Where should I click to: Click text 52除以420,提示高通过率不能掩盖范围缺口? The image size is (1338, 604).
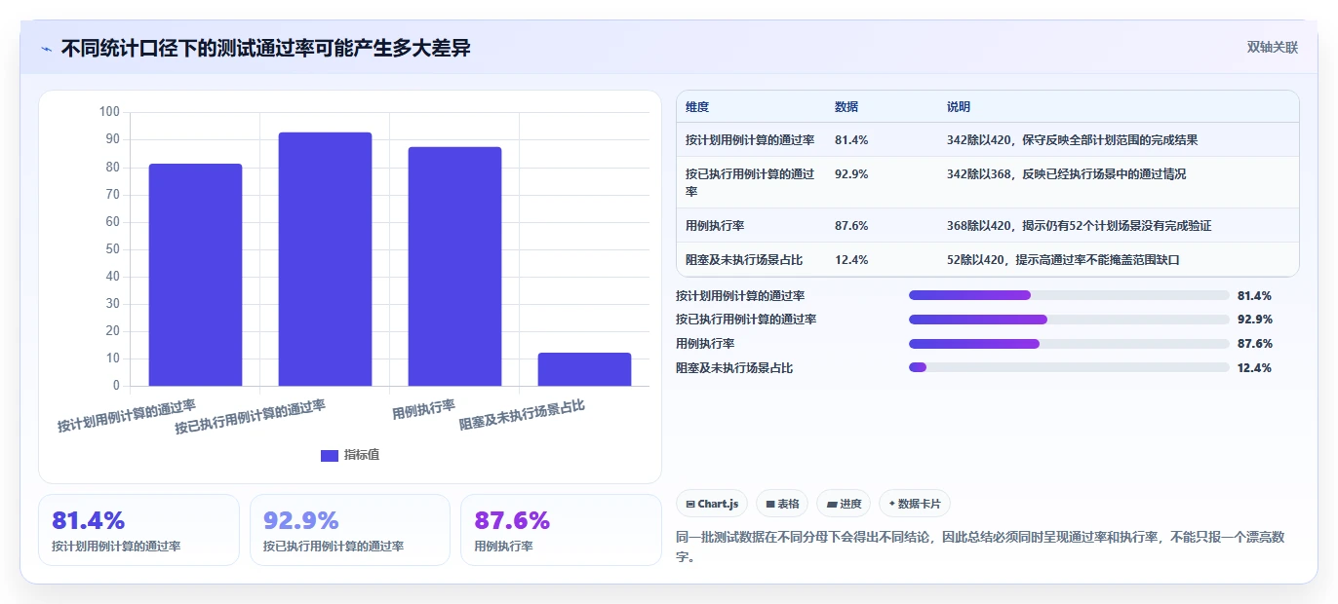click(1063, 260)
